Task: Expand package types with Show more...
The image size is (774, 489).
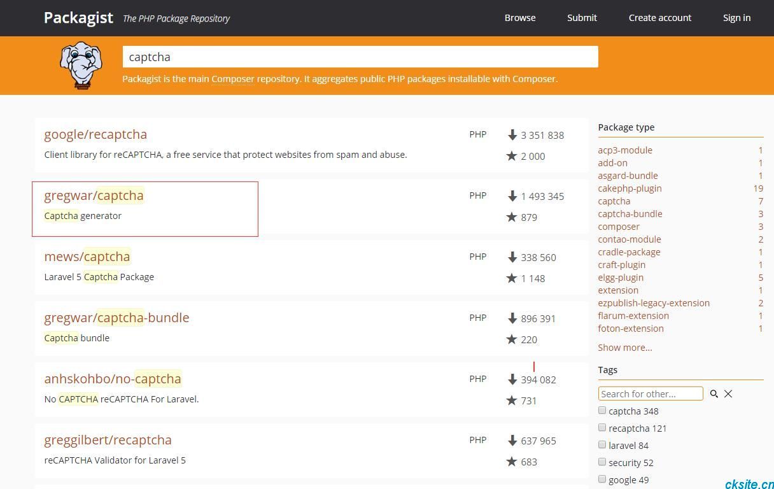Action: click(625, 348)
